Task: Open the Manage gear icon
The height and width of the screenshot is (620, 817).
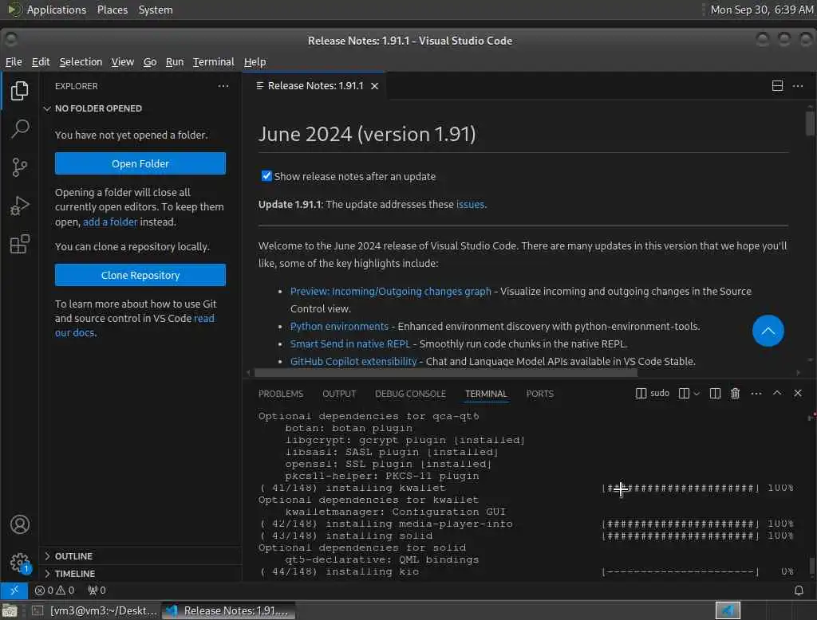Action: (x=19, y=563)
